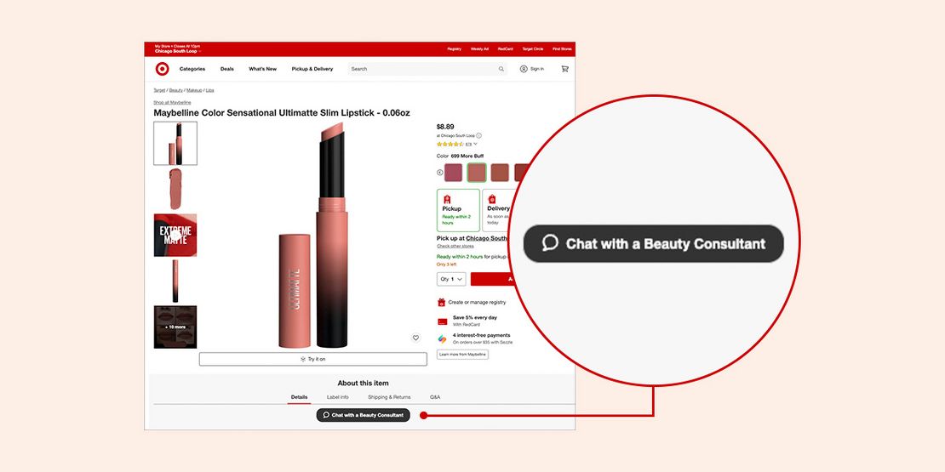Image resolution: width=945 pixels, height=472 pixels.
Task: Open the Q&A tab
Action: tap(435, 397)
